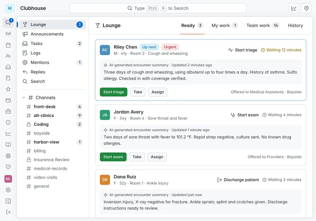Open the people icon in left rail
316x221 pixels.
[8, 56]
